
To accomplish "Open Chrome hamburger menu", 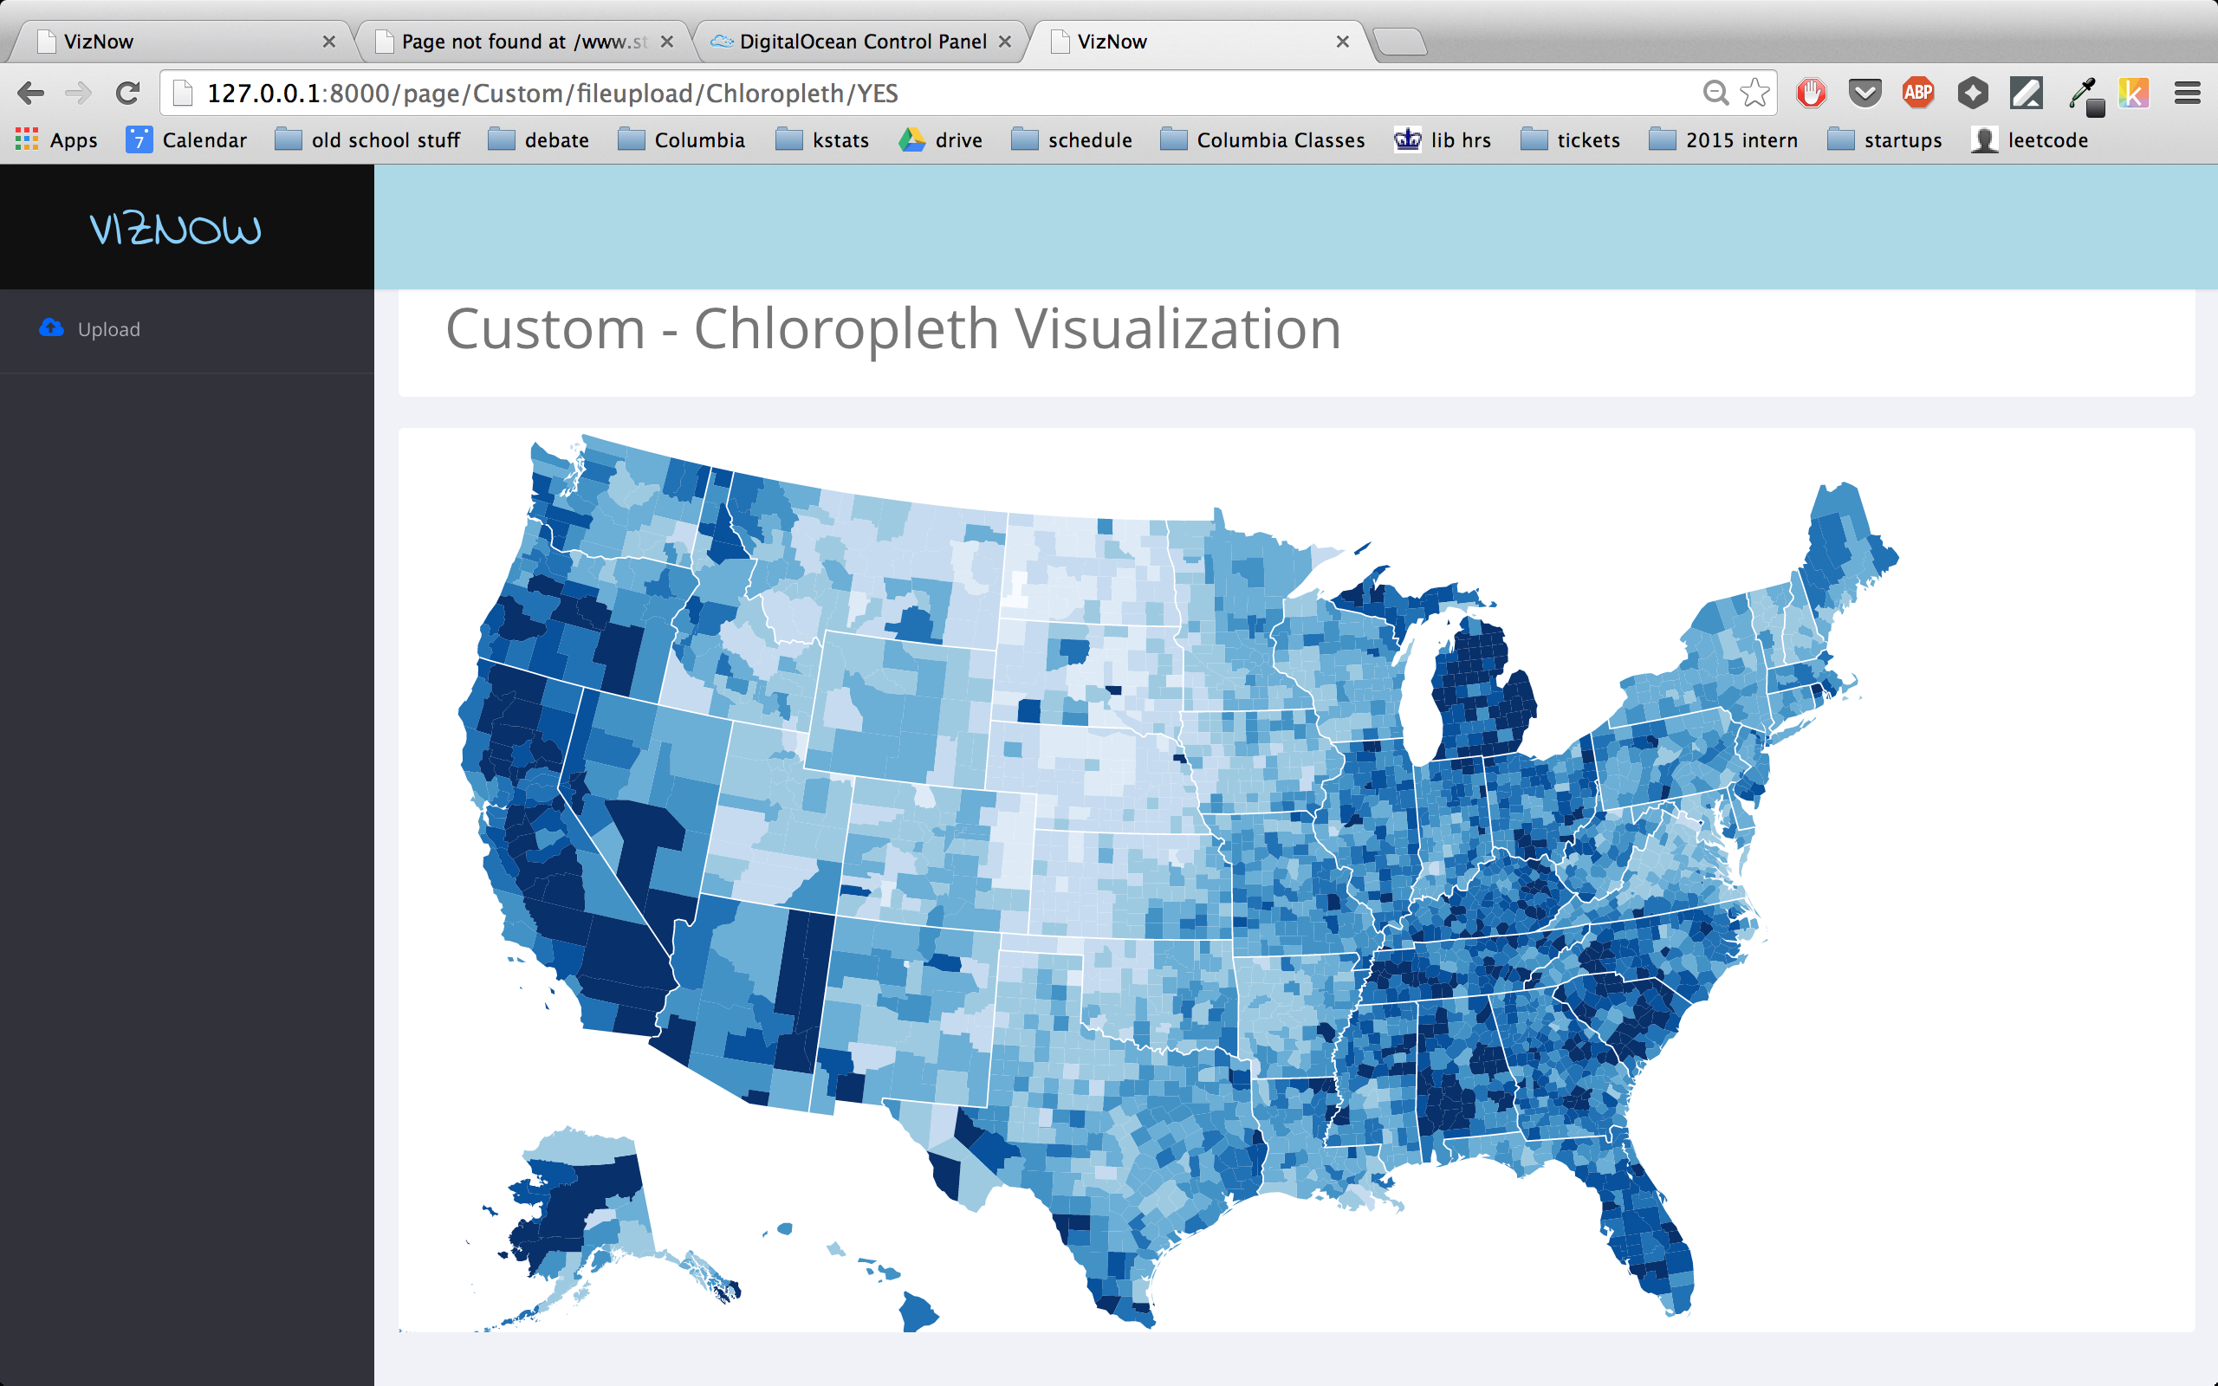I will 2187,93.
